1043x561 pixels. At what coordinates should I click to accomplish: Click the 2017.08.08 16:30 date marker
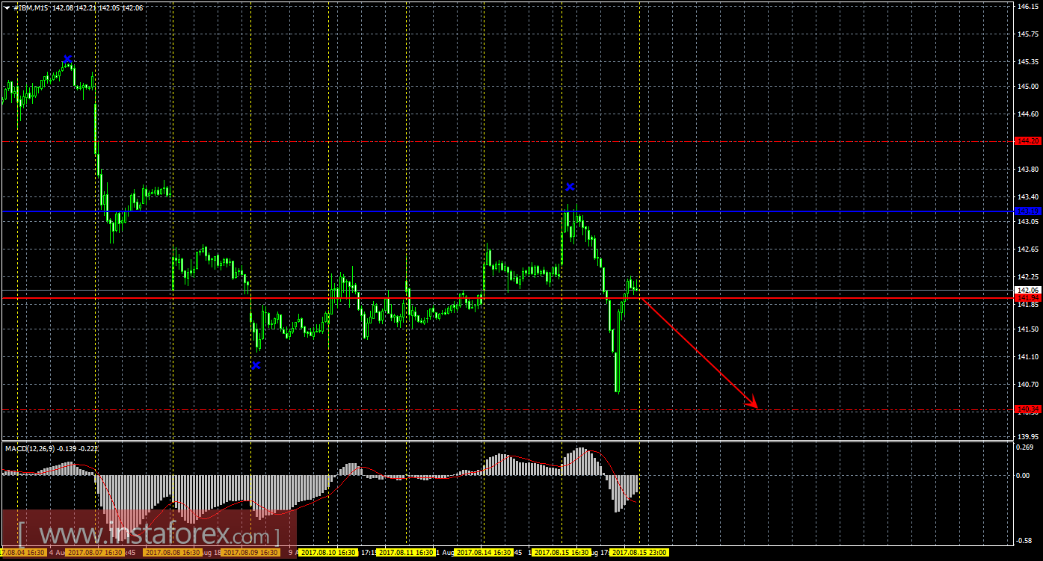(x=173, y=553)
